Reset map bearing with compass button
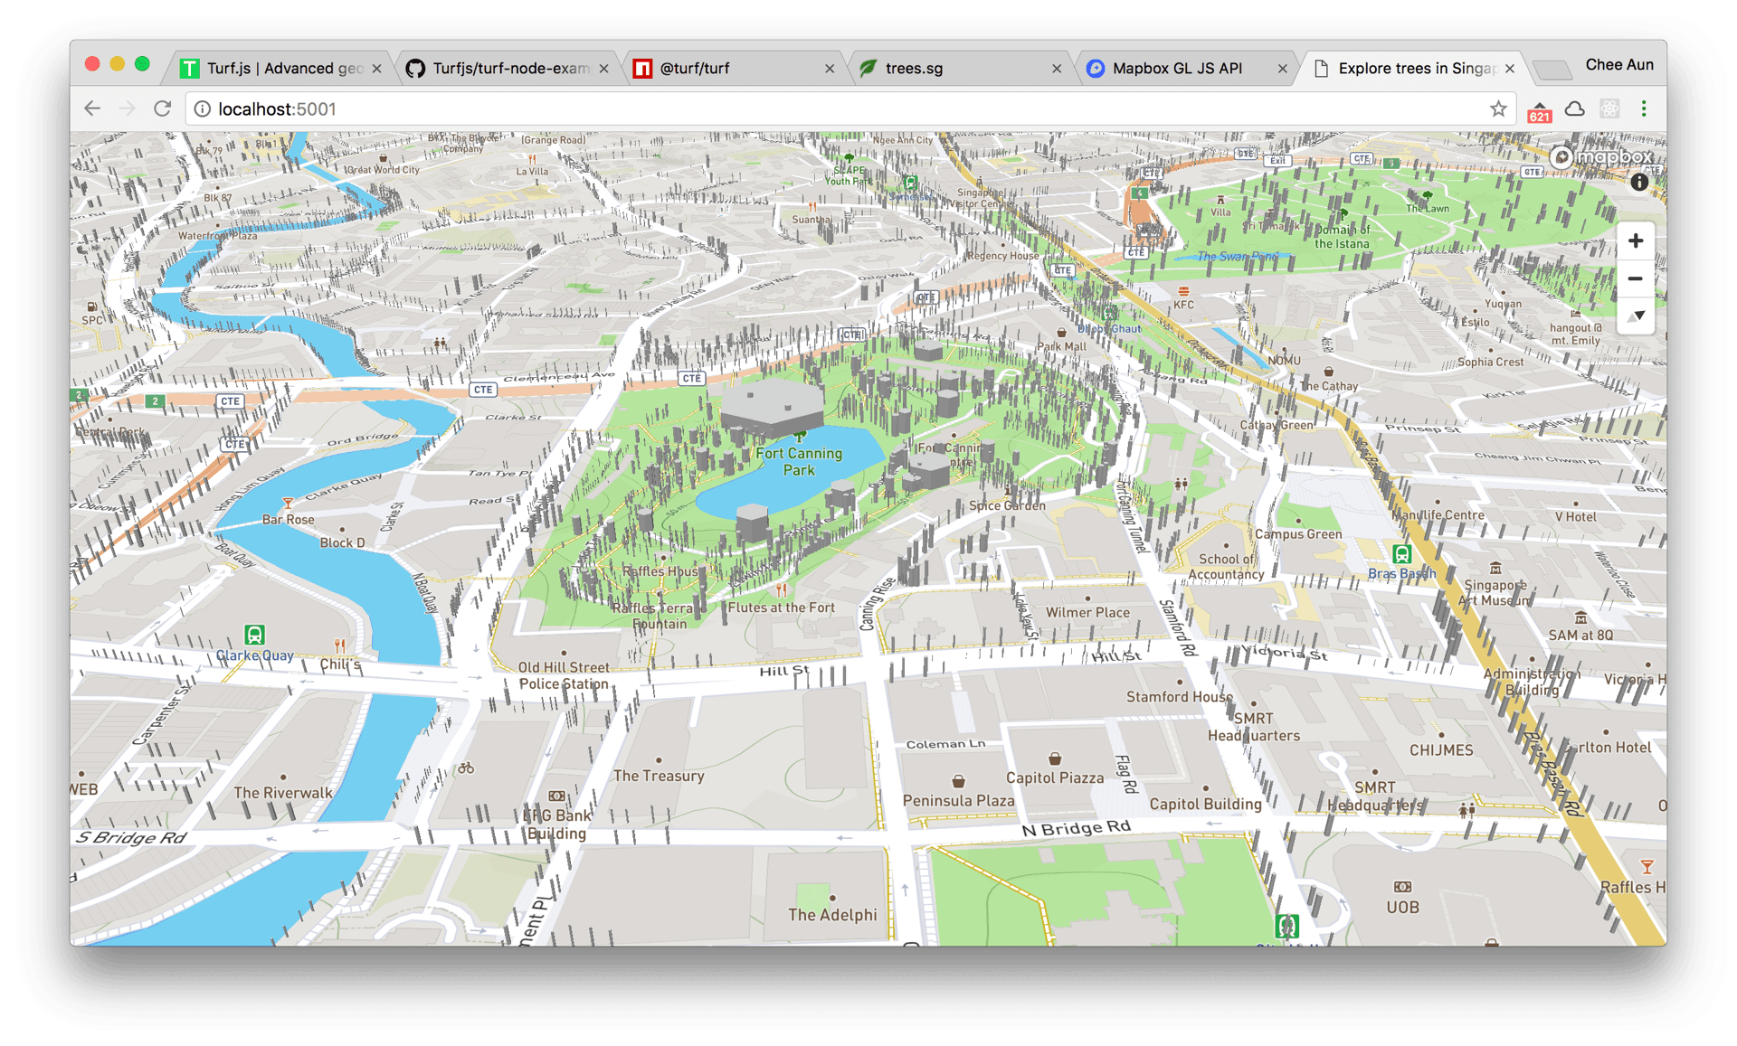Image resolution: width=1737 pixels, height=1046 pixels. tap(1635, 316)
